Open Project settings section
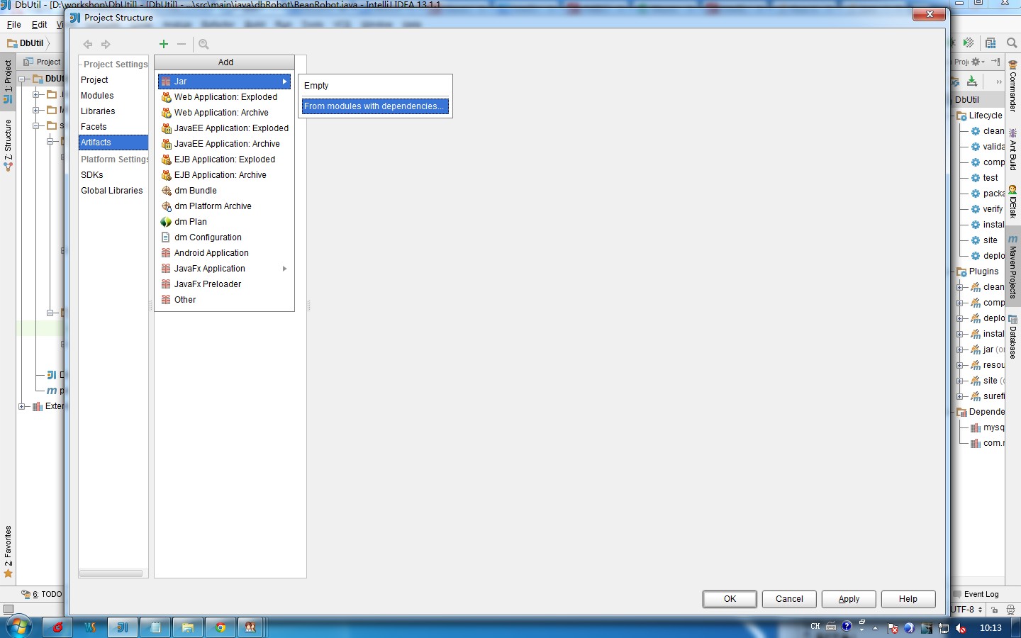The height and width of the screenshot is (638, 1021). coord(113,80)
